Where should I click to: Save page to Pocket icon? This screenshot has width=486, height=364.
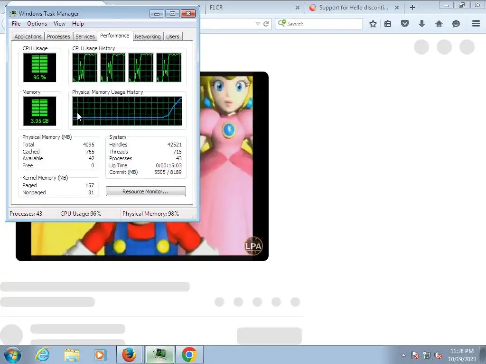(405, 24)
